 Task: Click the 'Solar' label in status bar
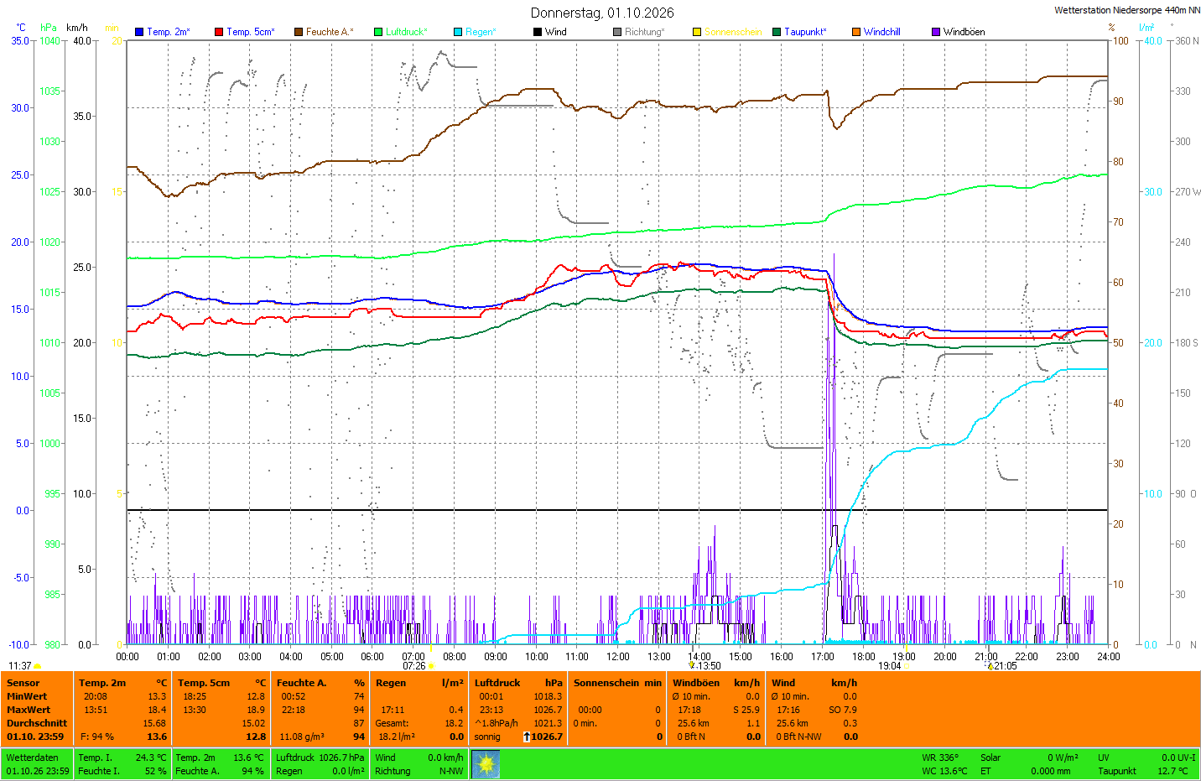pyautogui.click(x=990, y=758)
